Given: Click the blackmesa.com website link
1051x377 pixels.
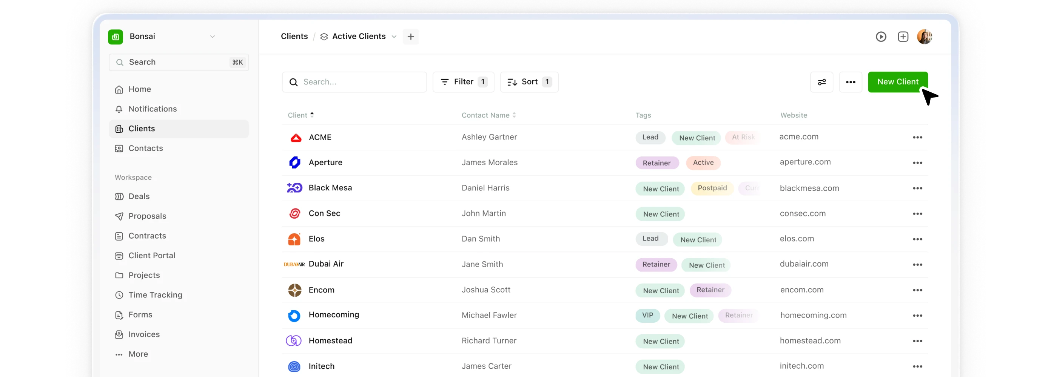Looking at the screenshot, I should coord(809,188).
